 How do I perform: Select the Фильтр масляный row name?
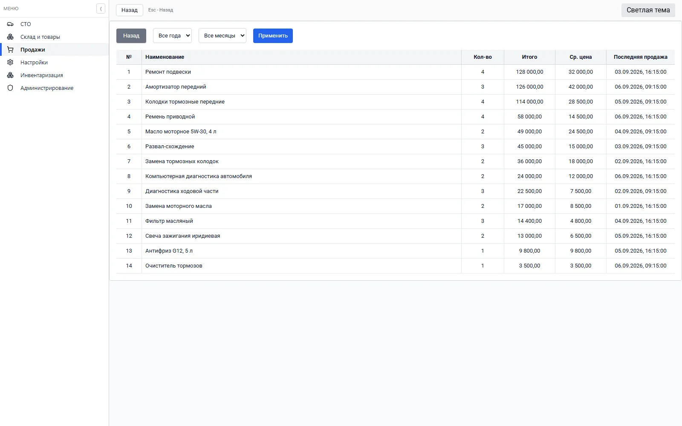point(169,221)
